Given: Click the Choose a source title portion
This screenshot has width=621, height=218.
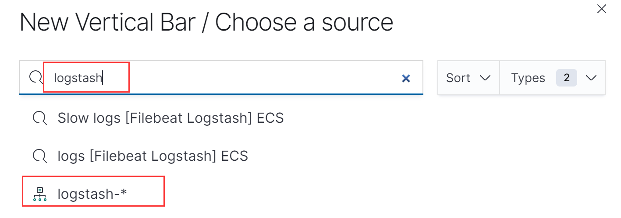Looking at the screenshot, I should [304, 22].
